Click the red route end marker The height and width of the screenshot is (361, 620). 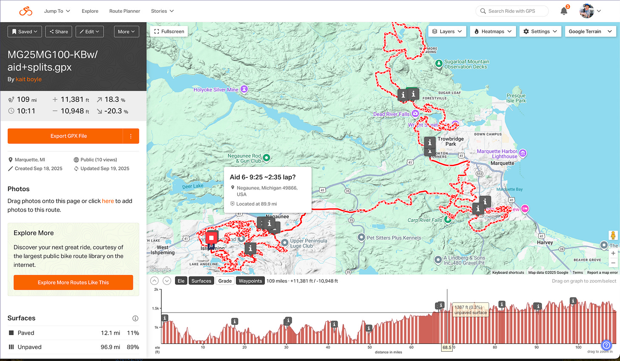(211, 238)
